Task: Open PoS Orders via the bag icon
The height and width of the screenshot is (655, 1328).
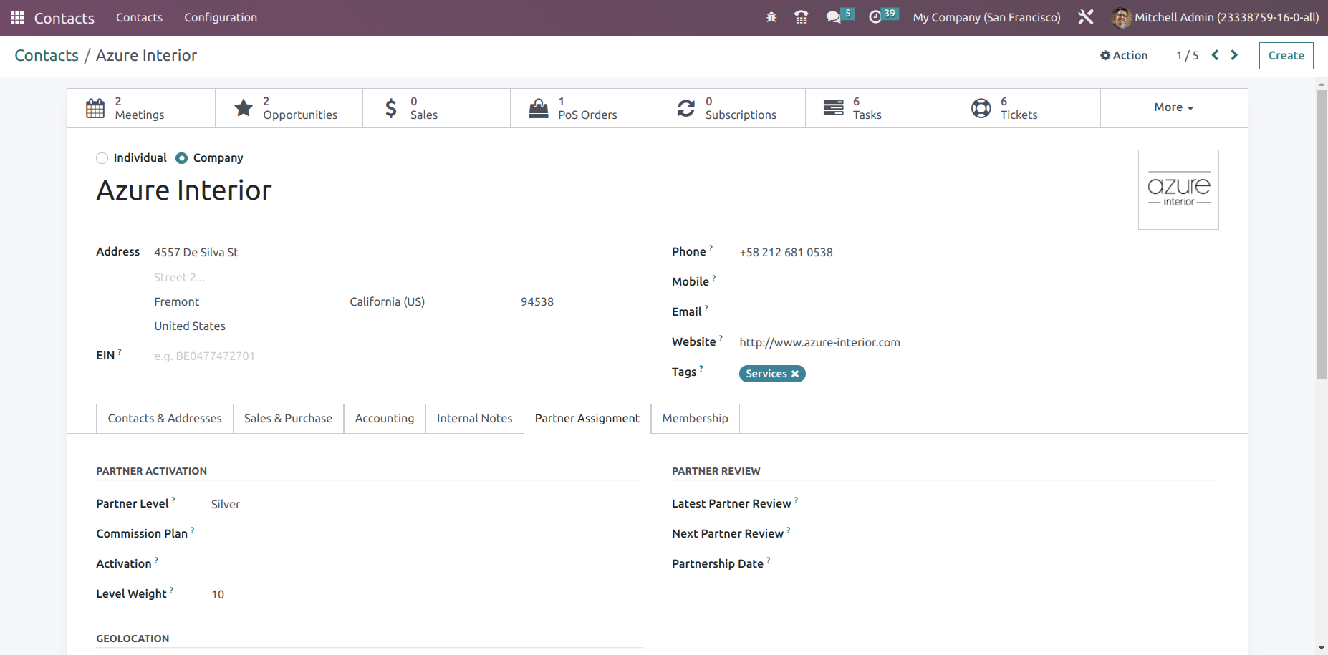Action: pos(538,107)
